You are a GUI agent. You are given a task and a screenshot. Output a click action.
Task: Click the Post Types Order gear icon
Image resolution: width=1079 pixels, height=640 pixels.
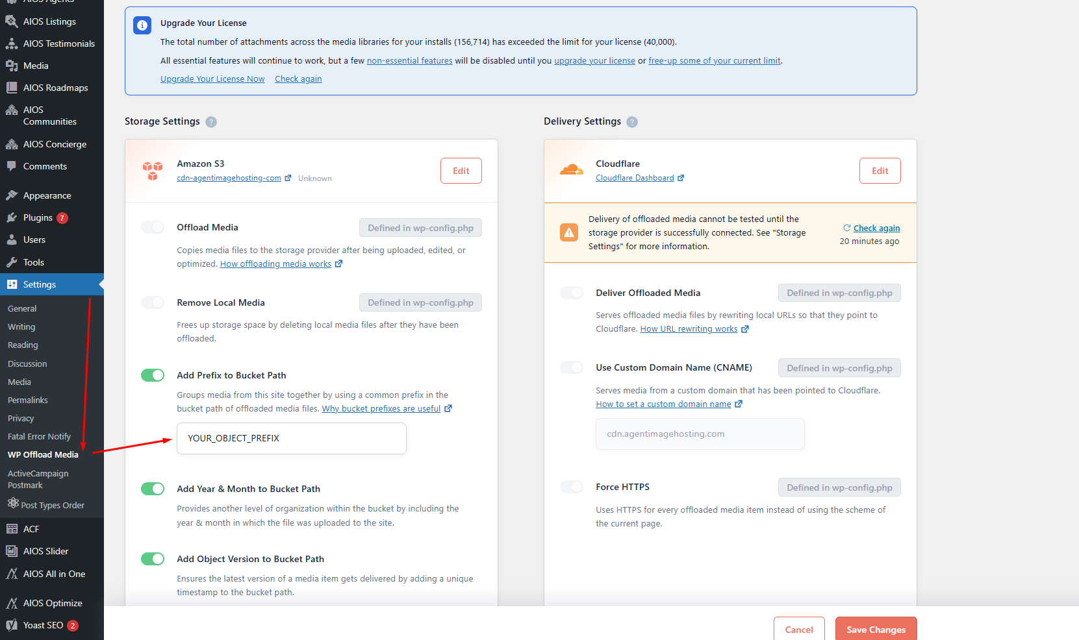13,503
